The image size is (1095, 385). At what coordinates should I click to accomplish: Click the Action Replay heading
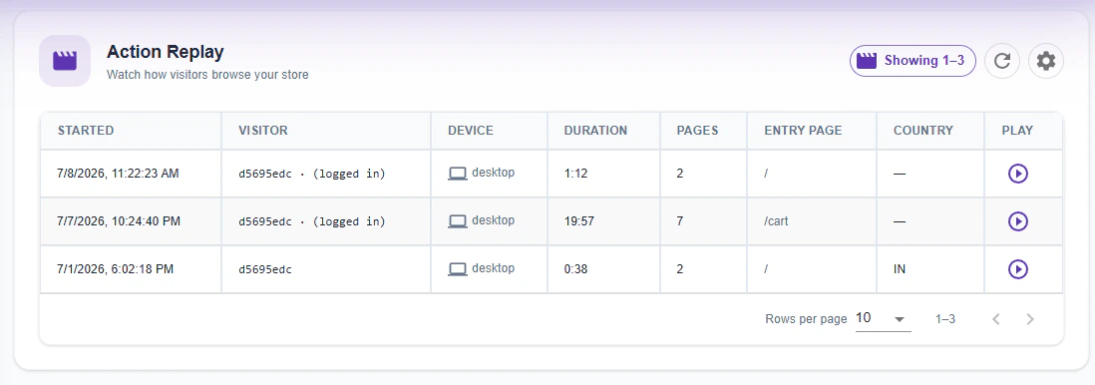coord(166,52)
